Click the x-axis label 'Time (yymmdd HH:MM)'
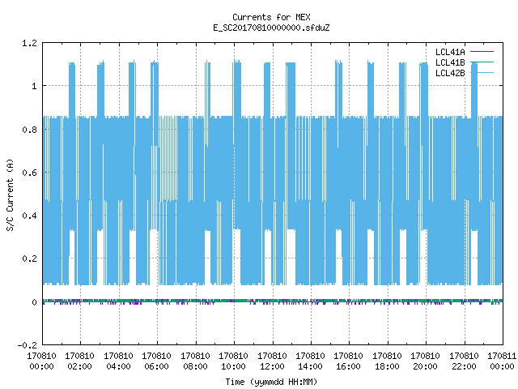Image resolution: width=518 pixels, height=389 pixels. pyautogui.click(x=271, y=382)
